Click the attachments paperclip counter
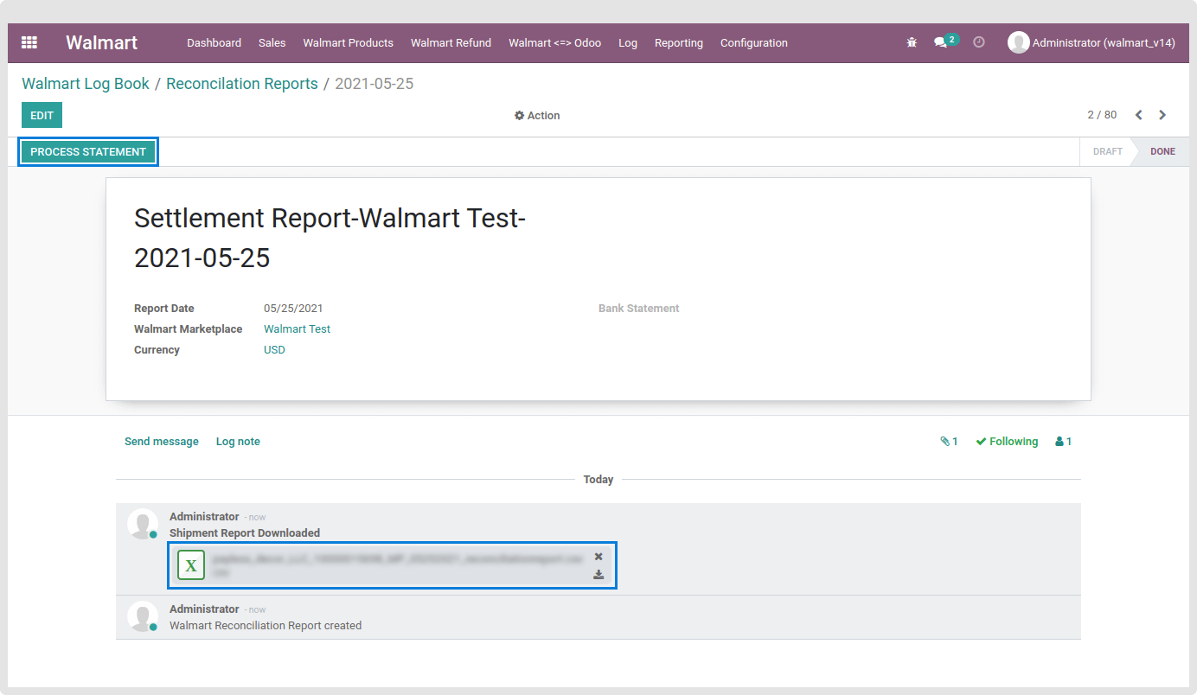Screen dimensions: 1197x695 949,442
